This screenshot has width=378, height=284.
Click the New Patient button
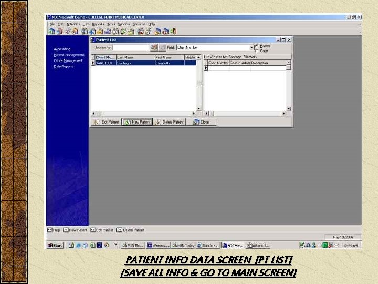(x=137, y=122)
